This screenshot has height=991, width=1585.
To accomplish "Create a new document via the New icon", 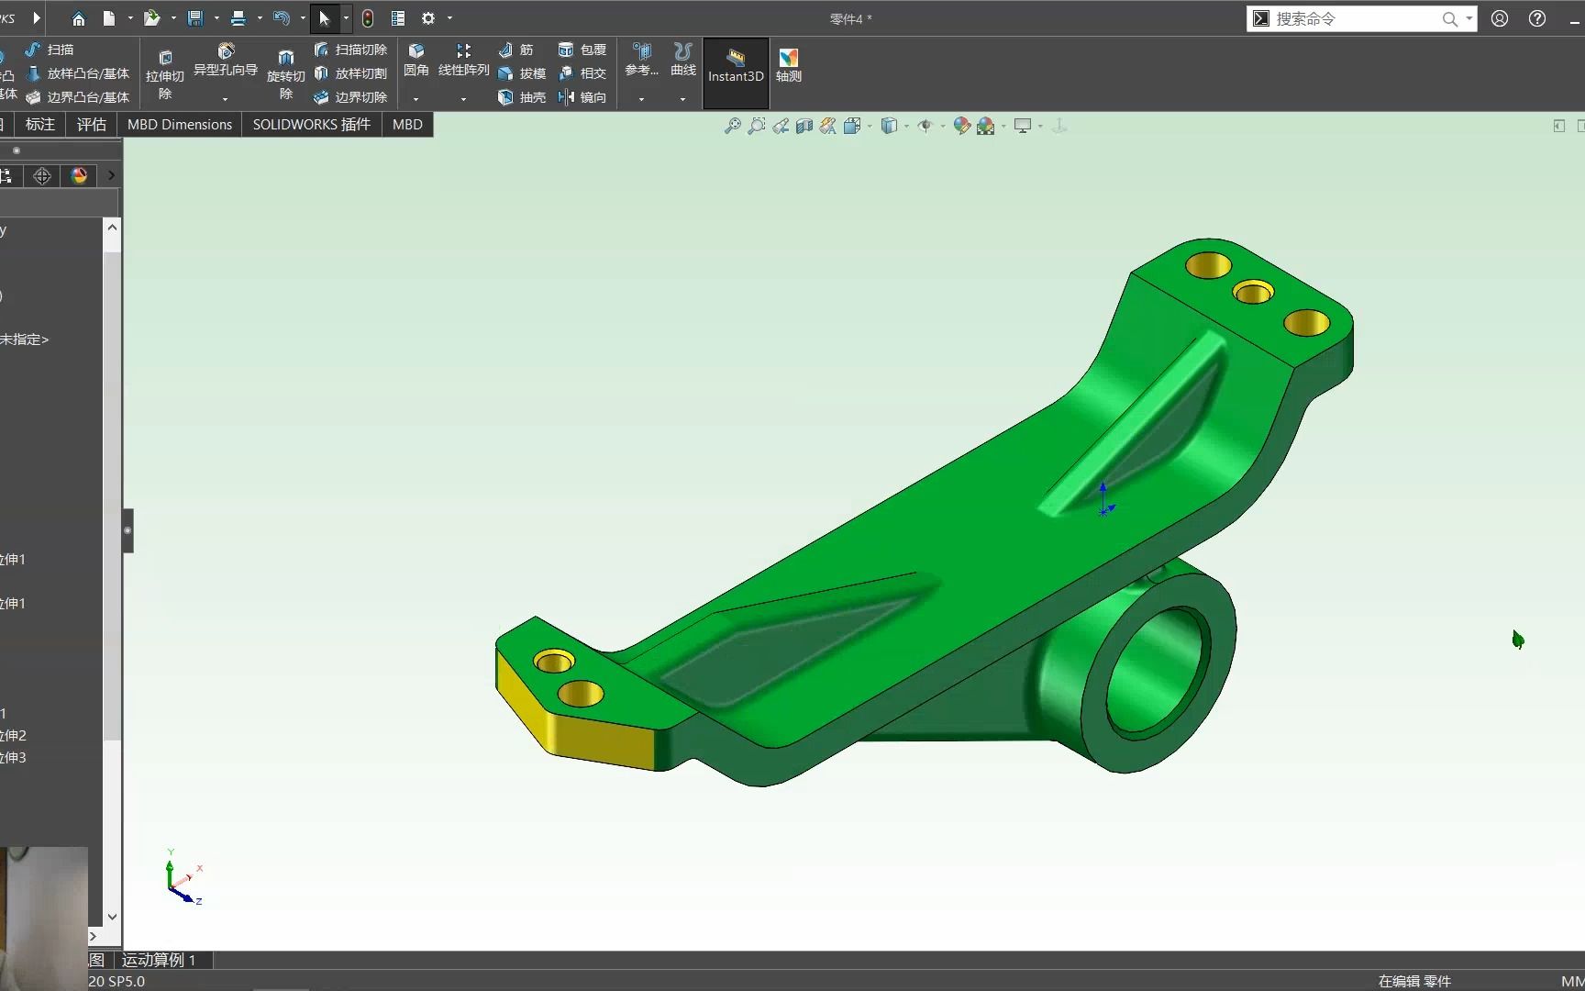I will pos(109,18).
